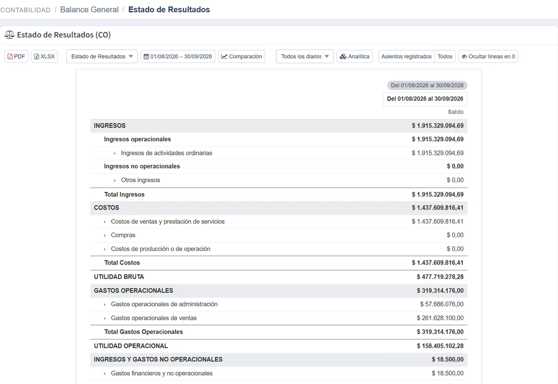The height and width of the screenshot is (384, 558).
Task: Click the $ 477.719.278,28 amount
Action: tap(440, 277)
